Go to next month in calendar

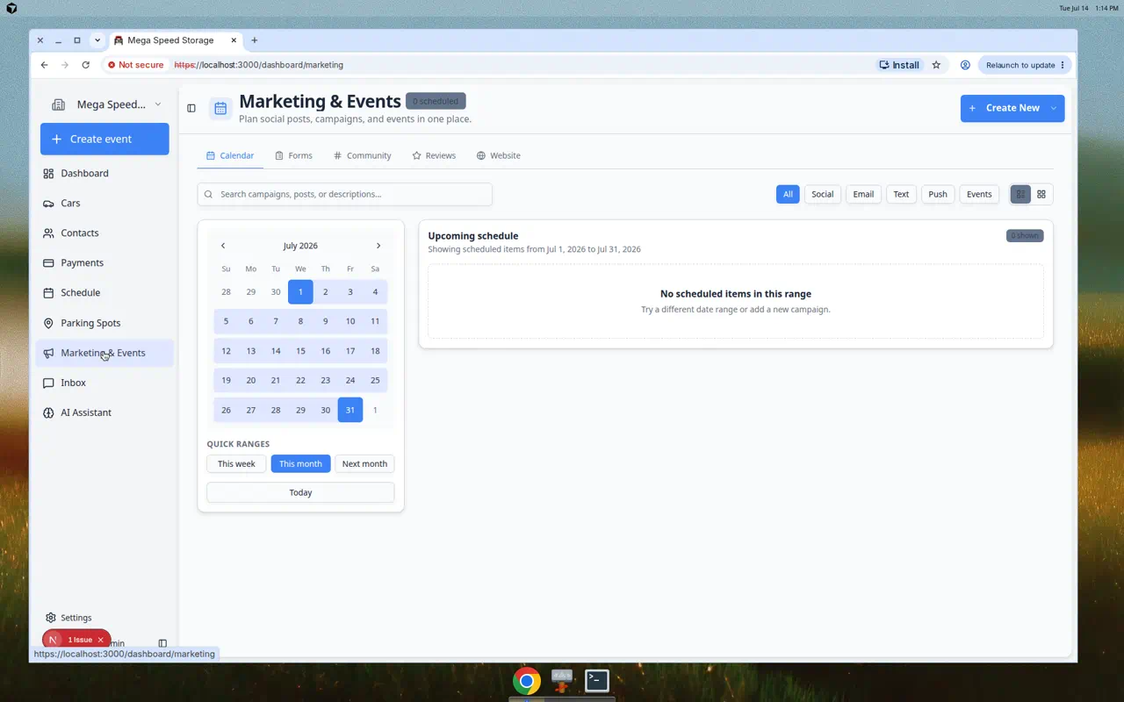coord(378,246)
